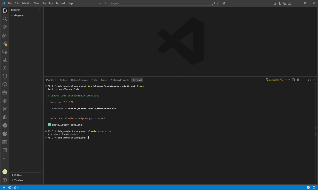Switch to the Postman Console tab

pyautogui.click(x=120, y=80)
